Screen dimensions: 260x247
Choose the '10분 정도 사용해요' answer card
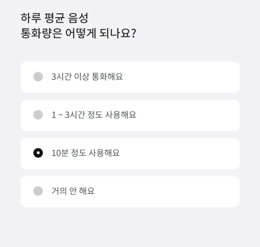(130, 153)
